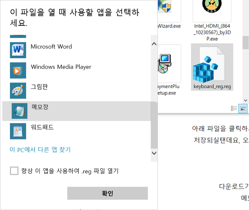Click the aymentPlu setup.exe file name
Image resolution: width=249 pixels, height=210 pixels.
click(x=168, y=90)
